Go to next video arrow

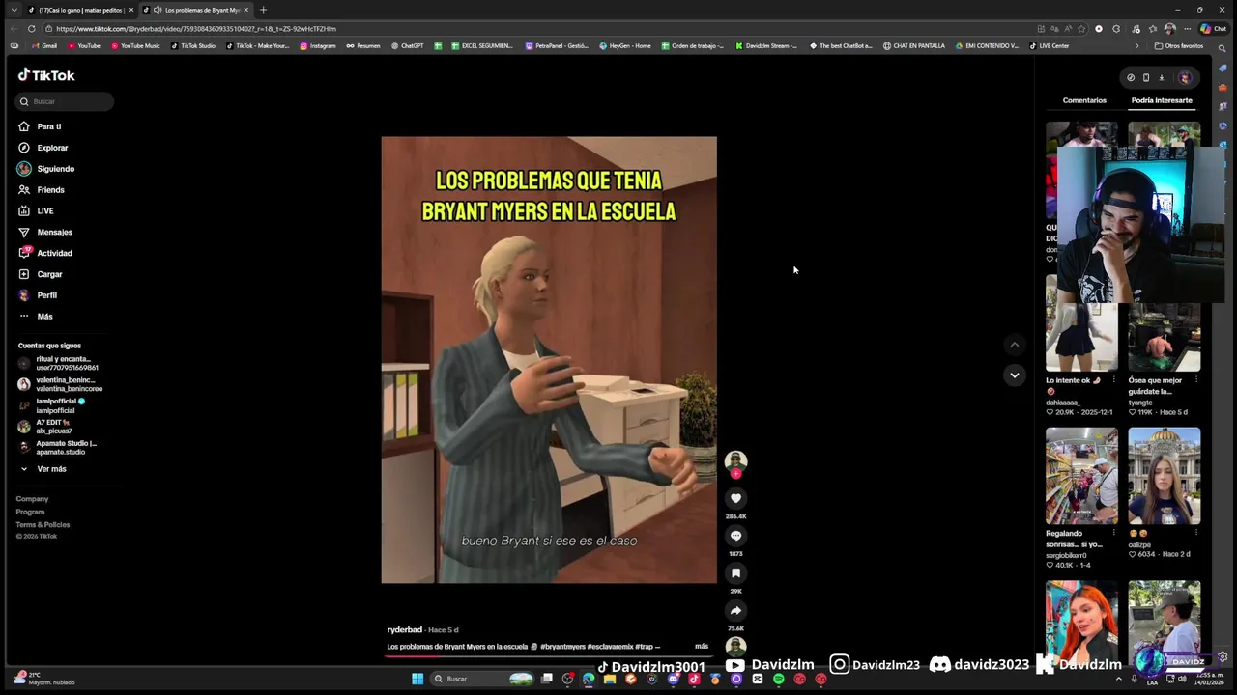point(1014,375)
